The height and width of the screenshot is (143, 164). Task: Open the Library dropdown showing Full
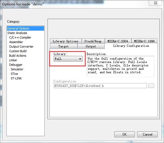click(68, 59)
